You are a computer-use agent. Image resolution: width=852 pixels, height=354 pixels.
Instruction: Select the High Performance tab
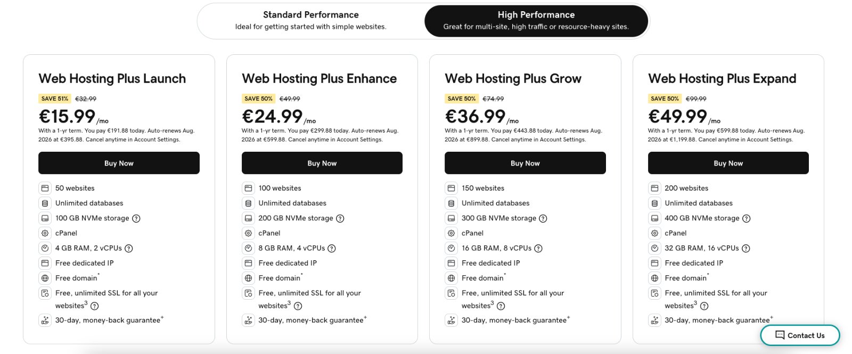click(x=536, y=21)
